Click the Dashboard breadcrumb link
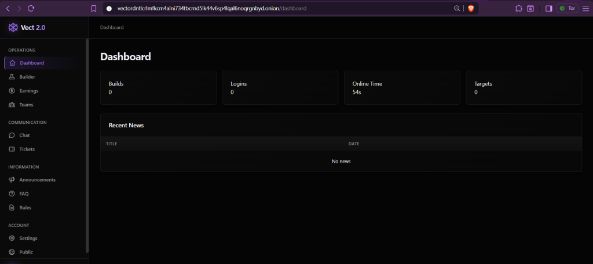Screen dimensions: 593x264 tap(112, 27)
